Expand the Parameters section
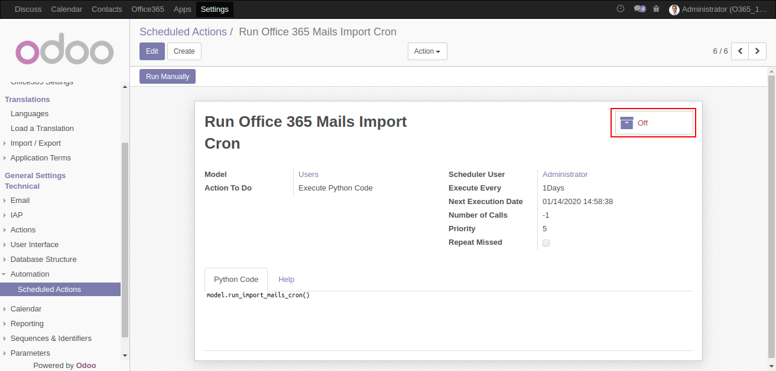The image size is (776, 371). 30,353
